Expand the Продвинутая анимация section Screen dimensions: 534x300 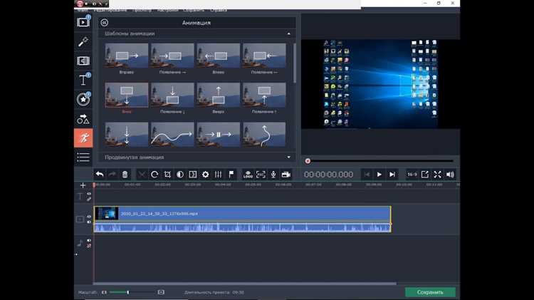(289, 157)
